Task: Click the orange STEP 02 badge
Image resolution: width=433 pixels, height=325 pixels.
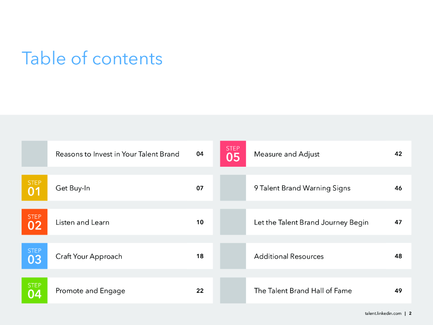Action: point(34,222)
